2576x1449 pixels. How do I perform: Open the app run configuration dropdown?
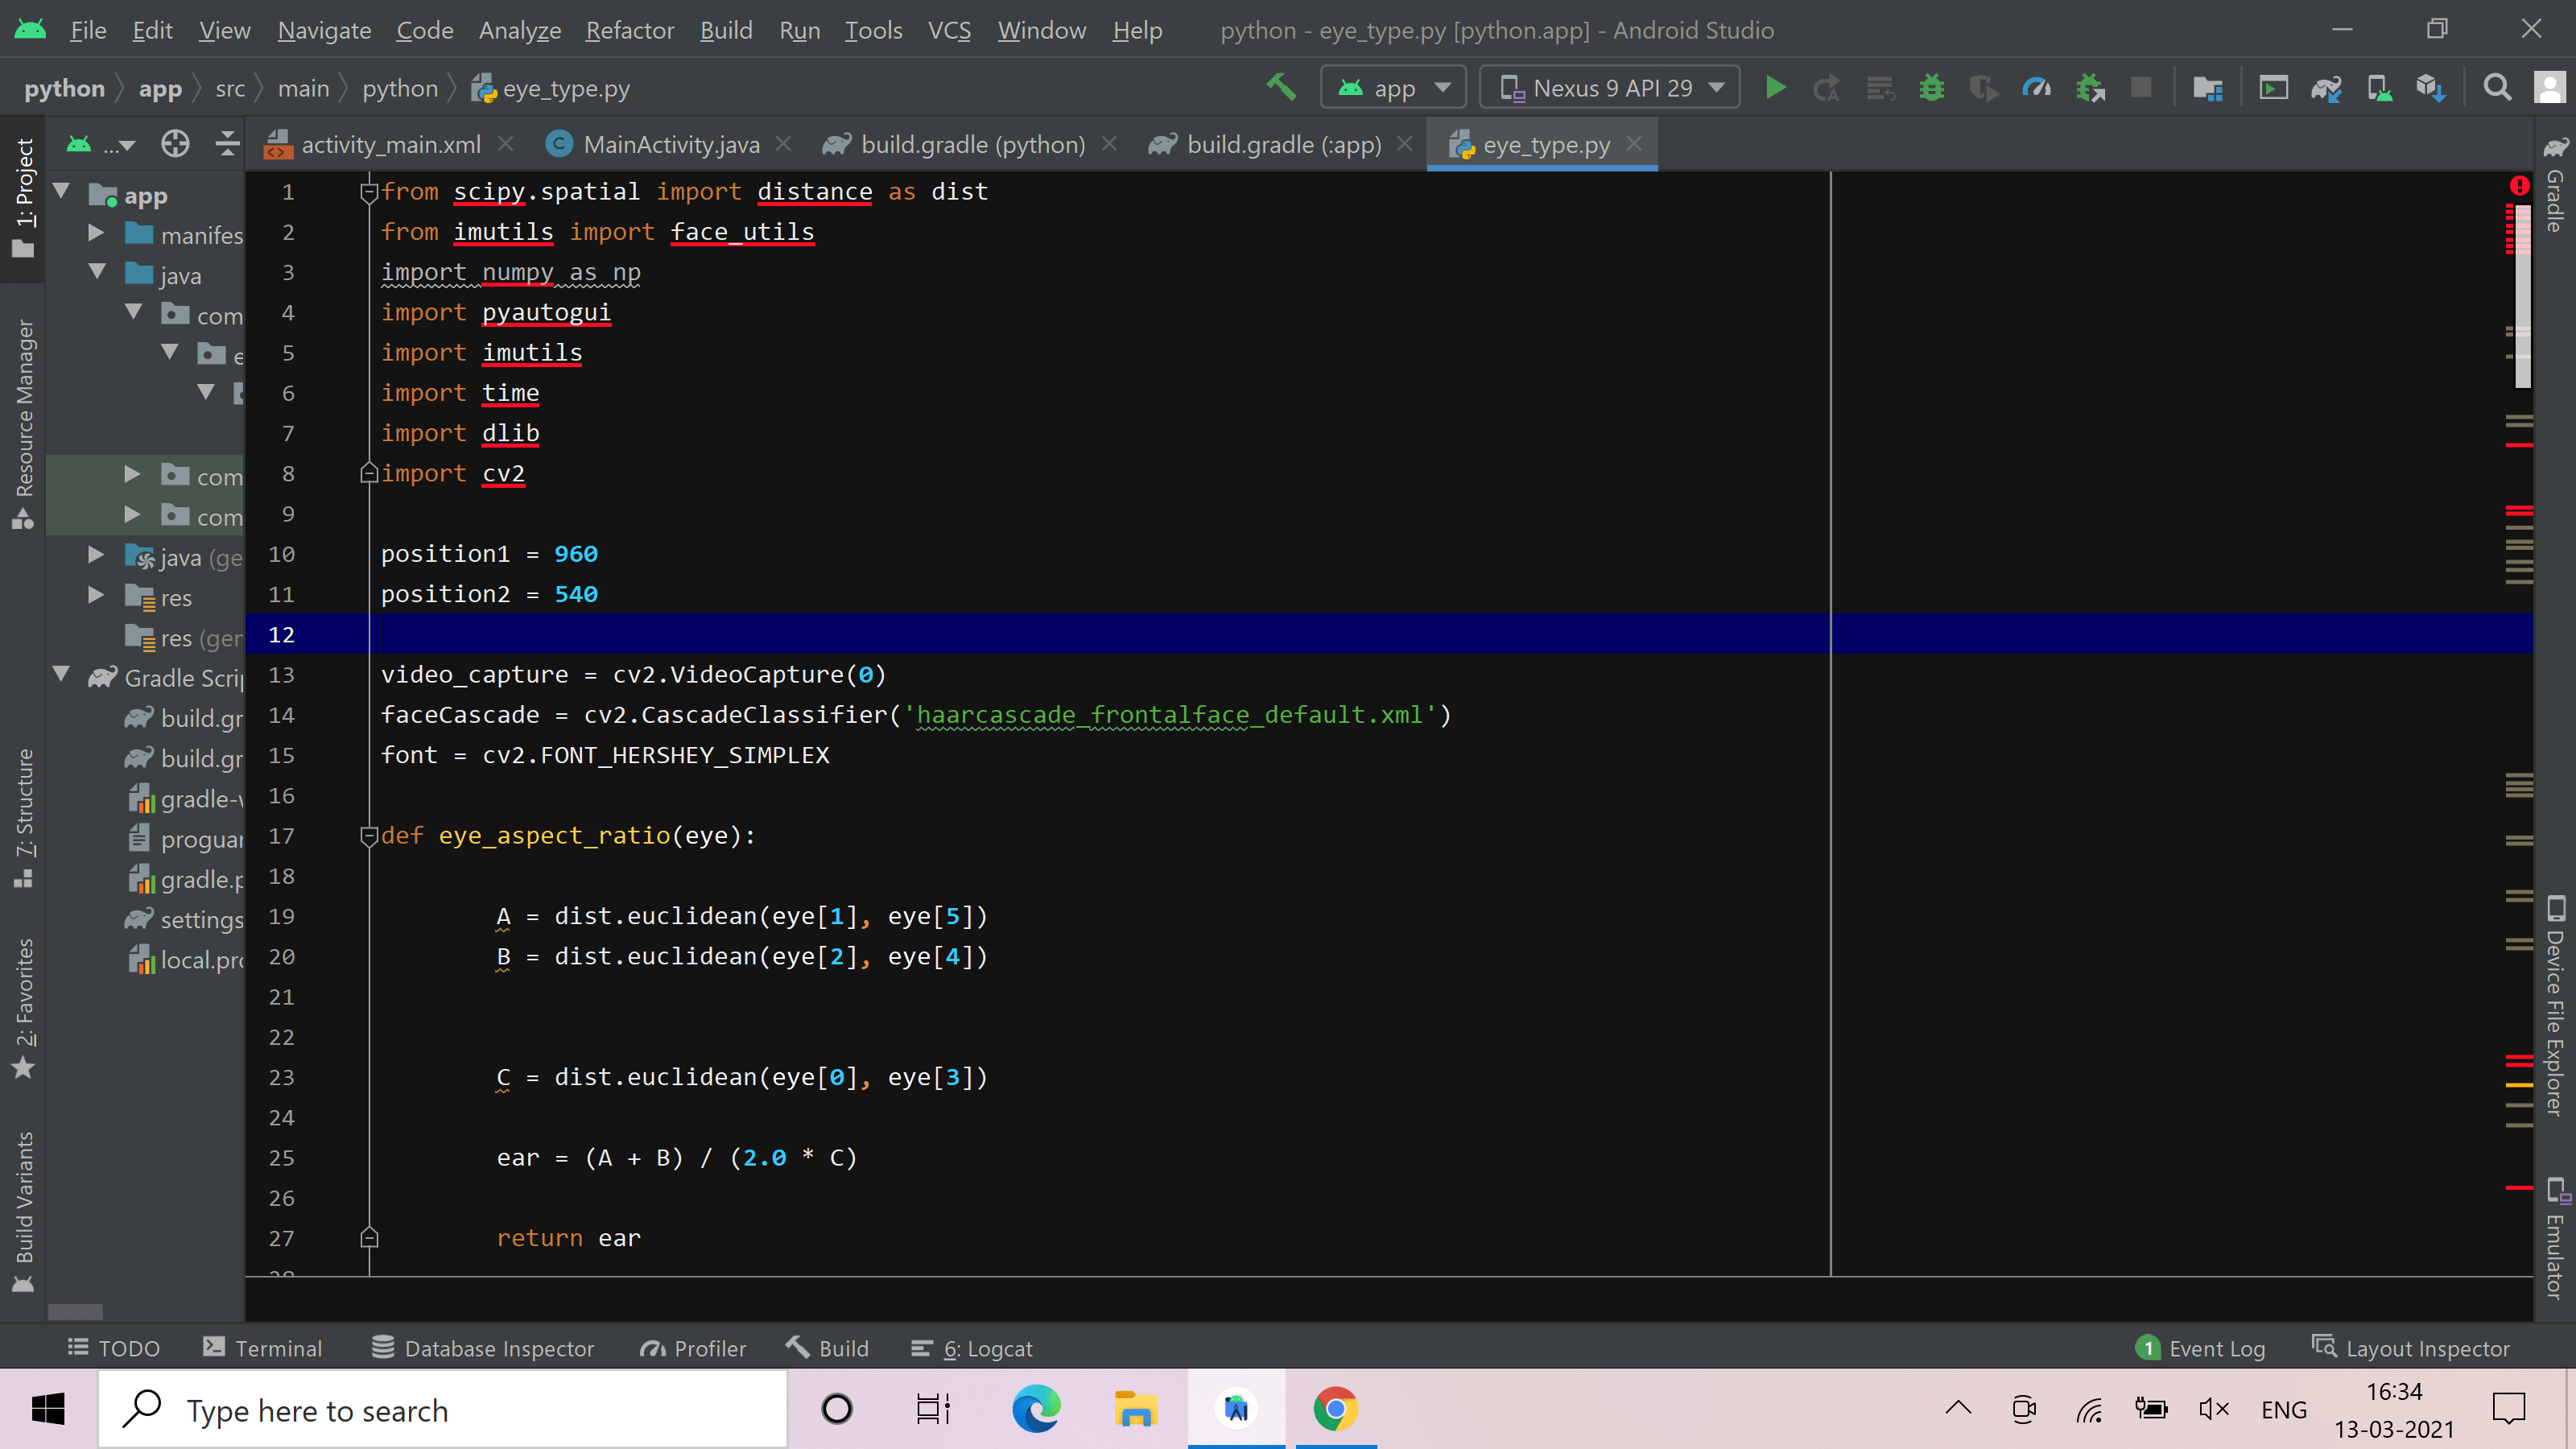(x=1394, y=88)
